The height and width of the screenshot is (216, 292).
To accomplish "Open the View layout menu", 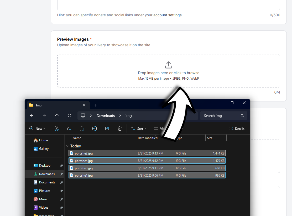I will point(159,128).
